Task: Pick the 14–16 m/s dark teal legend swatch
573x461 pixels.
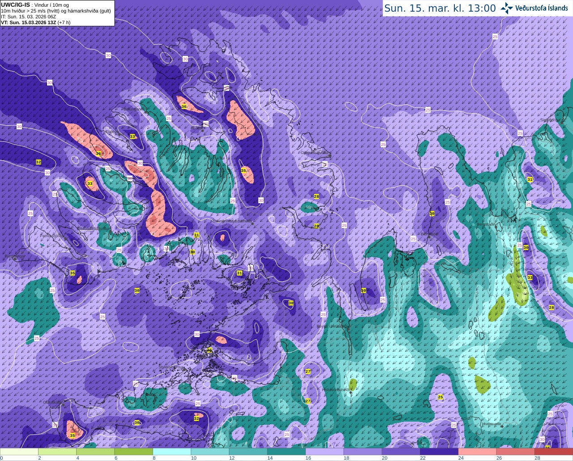Action: pyautogui.click(x=286, y=452)
